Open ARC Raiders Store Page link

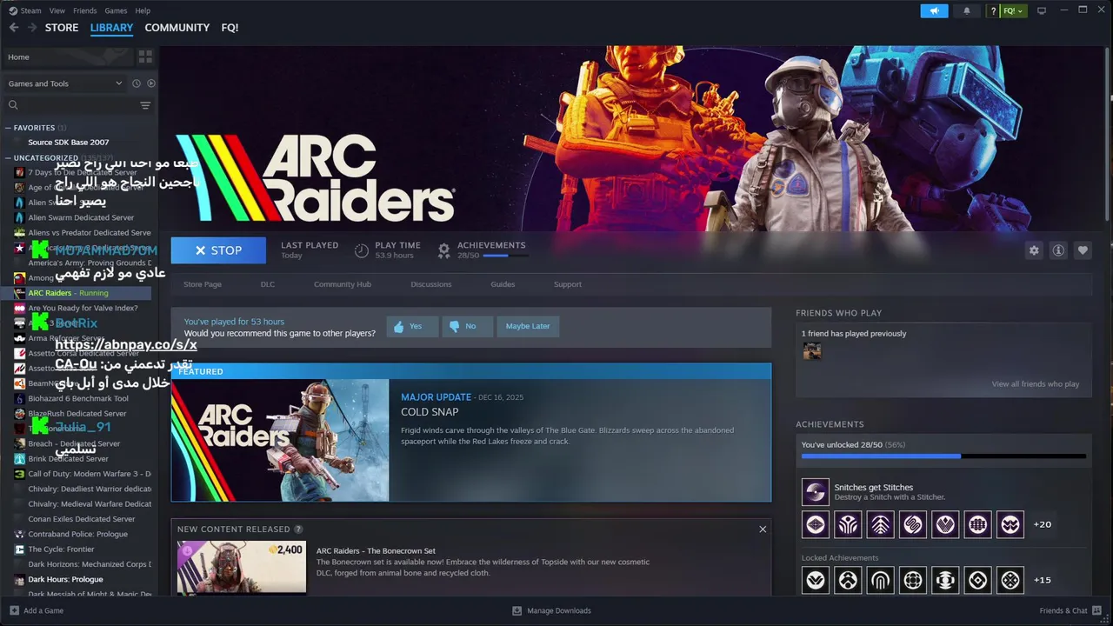(203, 284)
